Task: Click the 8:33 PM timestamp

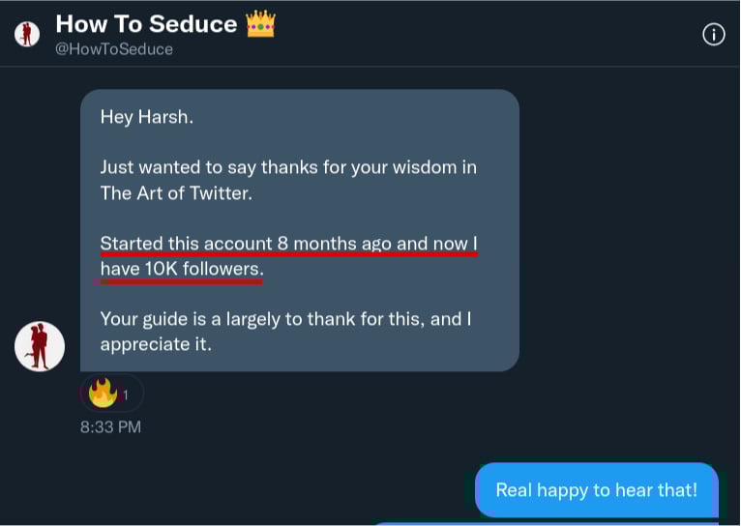Action: coord(110,425)
